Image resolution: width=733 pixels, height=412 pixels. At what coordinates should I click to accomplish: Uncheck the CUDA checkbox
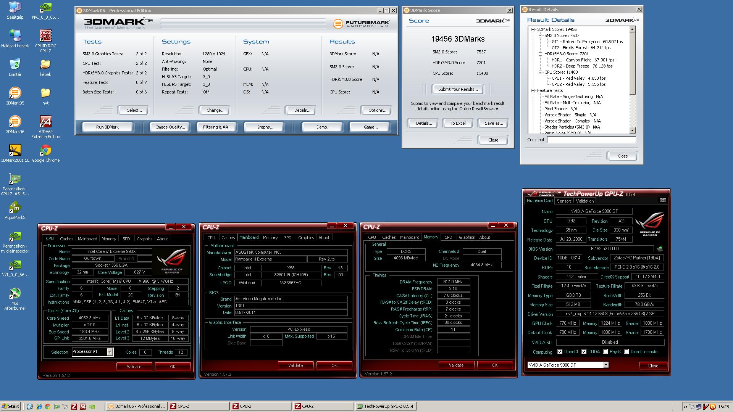coord(584,352)
